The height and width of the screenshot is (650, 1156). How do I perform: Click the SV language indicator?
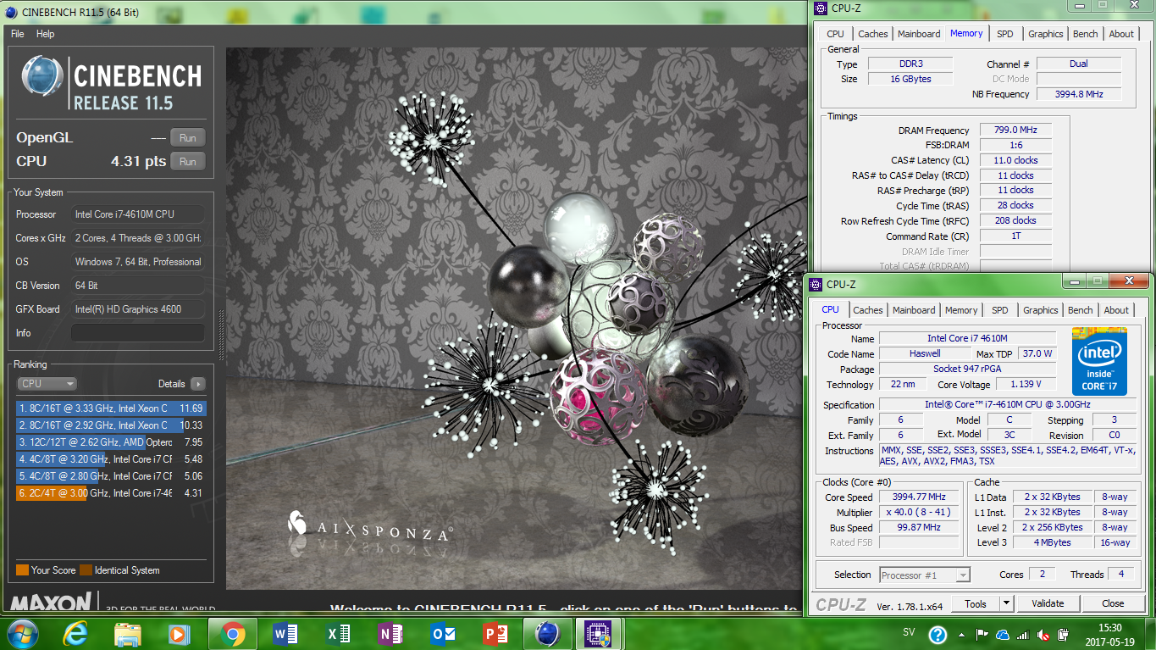[x=909, y=633]
